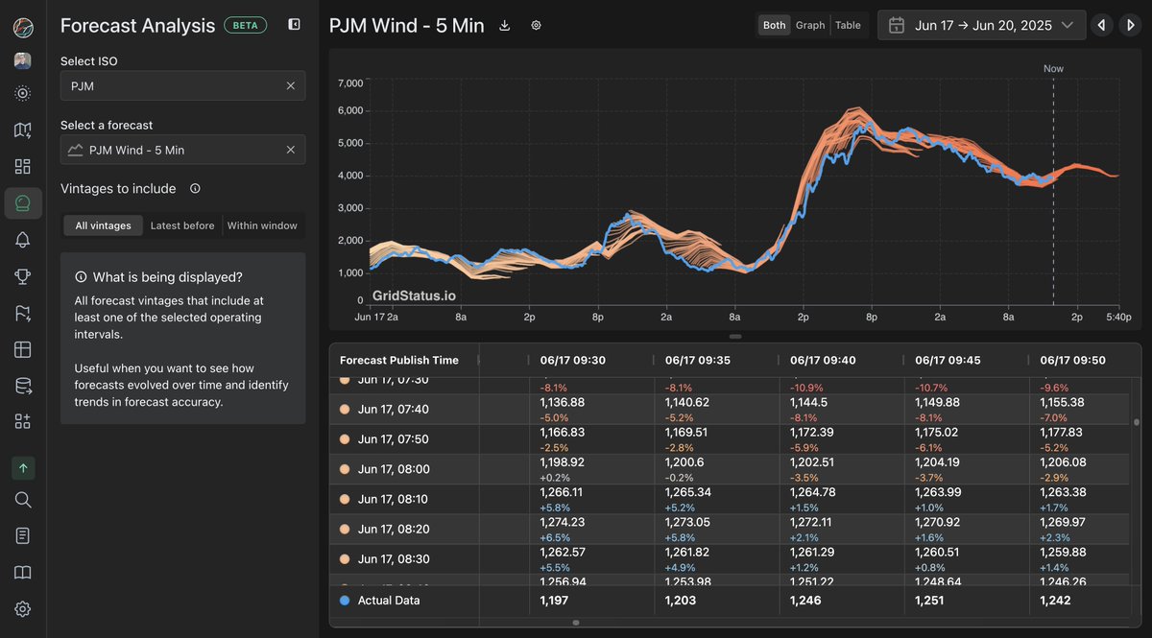Open the book documentation sidebar icon
Screen dimensions: 1152x638
23,572
